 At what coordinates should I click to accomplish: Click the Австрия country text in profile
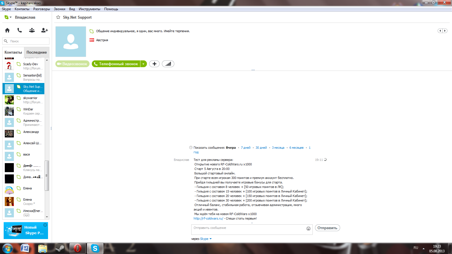coord(102,40)
